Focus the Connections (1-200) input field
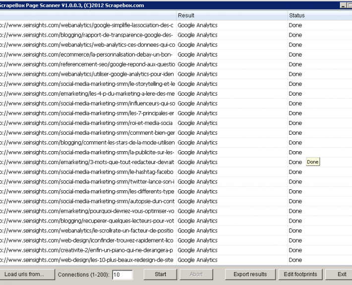This screenshot has width=352, height=285. click(122, 275)
